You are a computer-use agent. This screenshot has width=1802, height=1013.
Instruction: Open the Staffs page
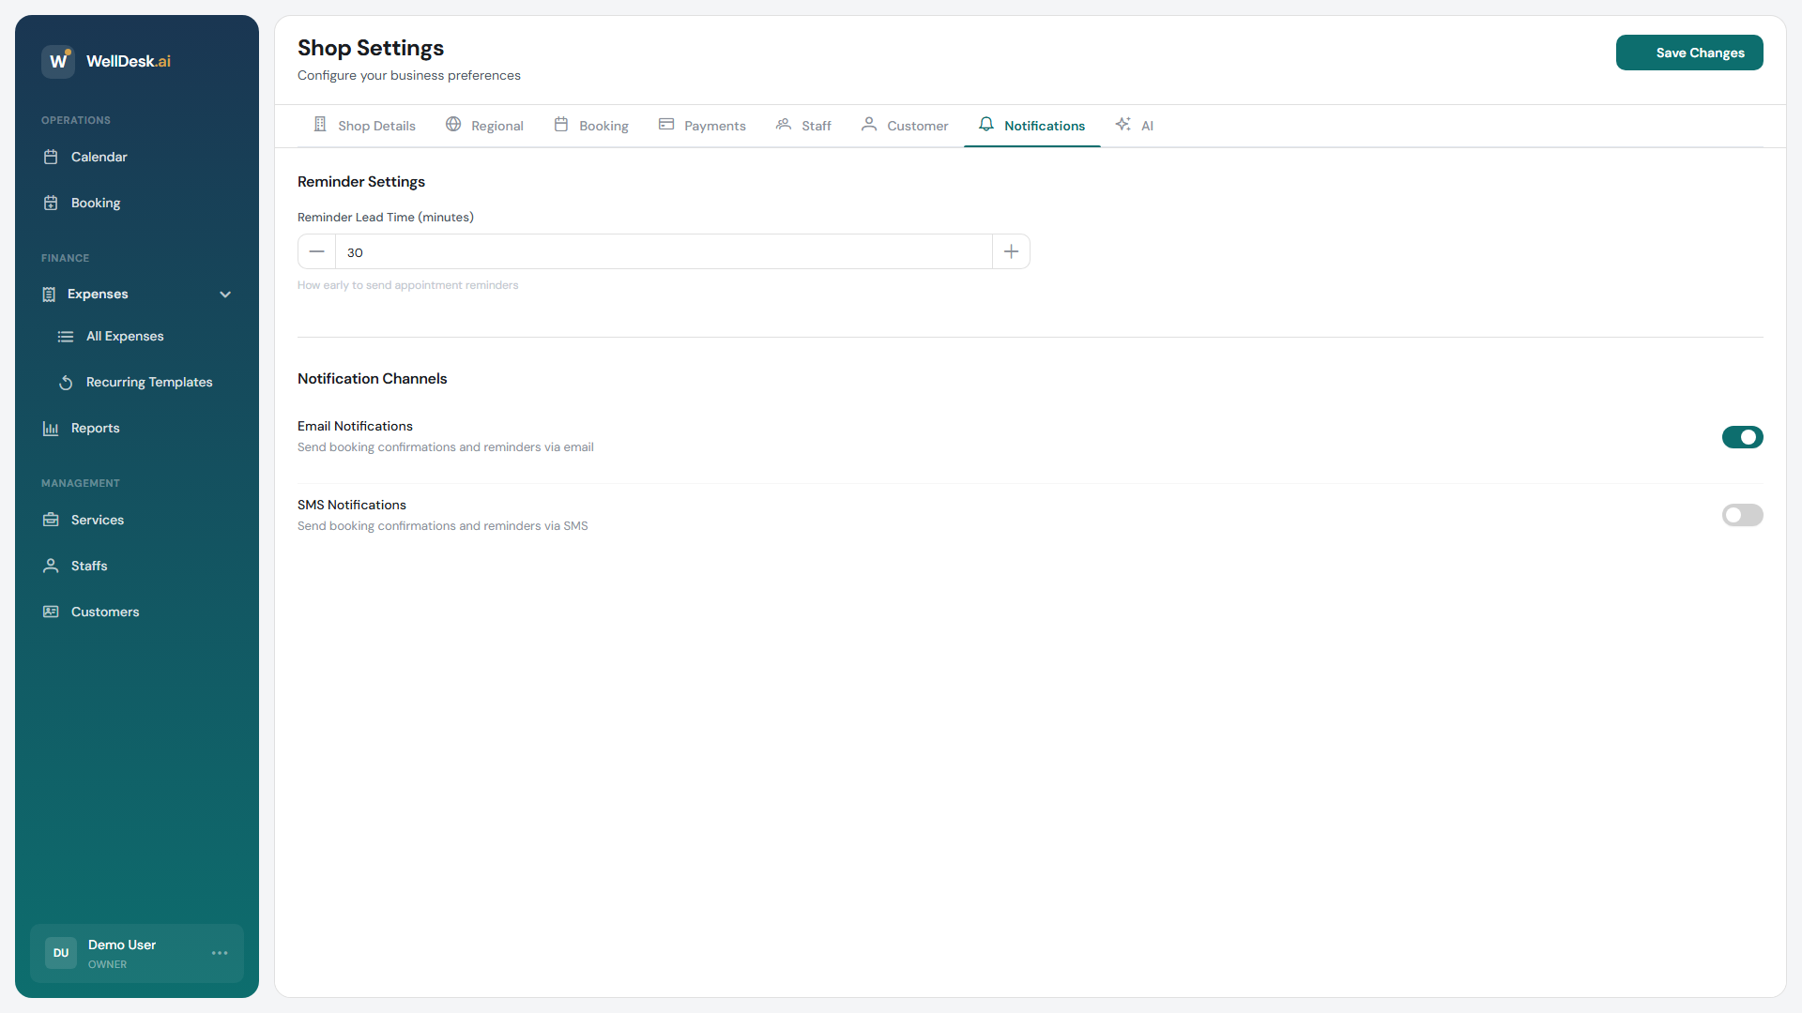pos(89,566)
